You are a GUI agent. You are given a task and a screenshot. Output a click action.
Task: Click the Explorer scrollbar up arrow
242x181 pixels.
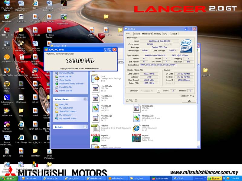(x=198, y=65)
